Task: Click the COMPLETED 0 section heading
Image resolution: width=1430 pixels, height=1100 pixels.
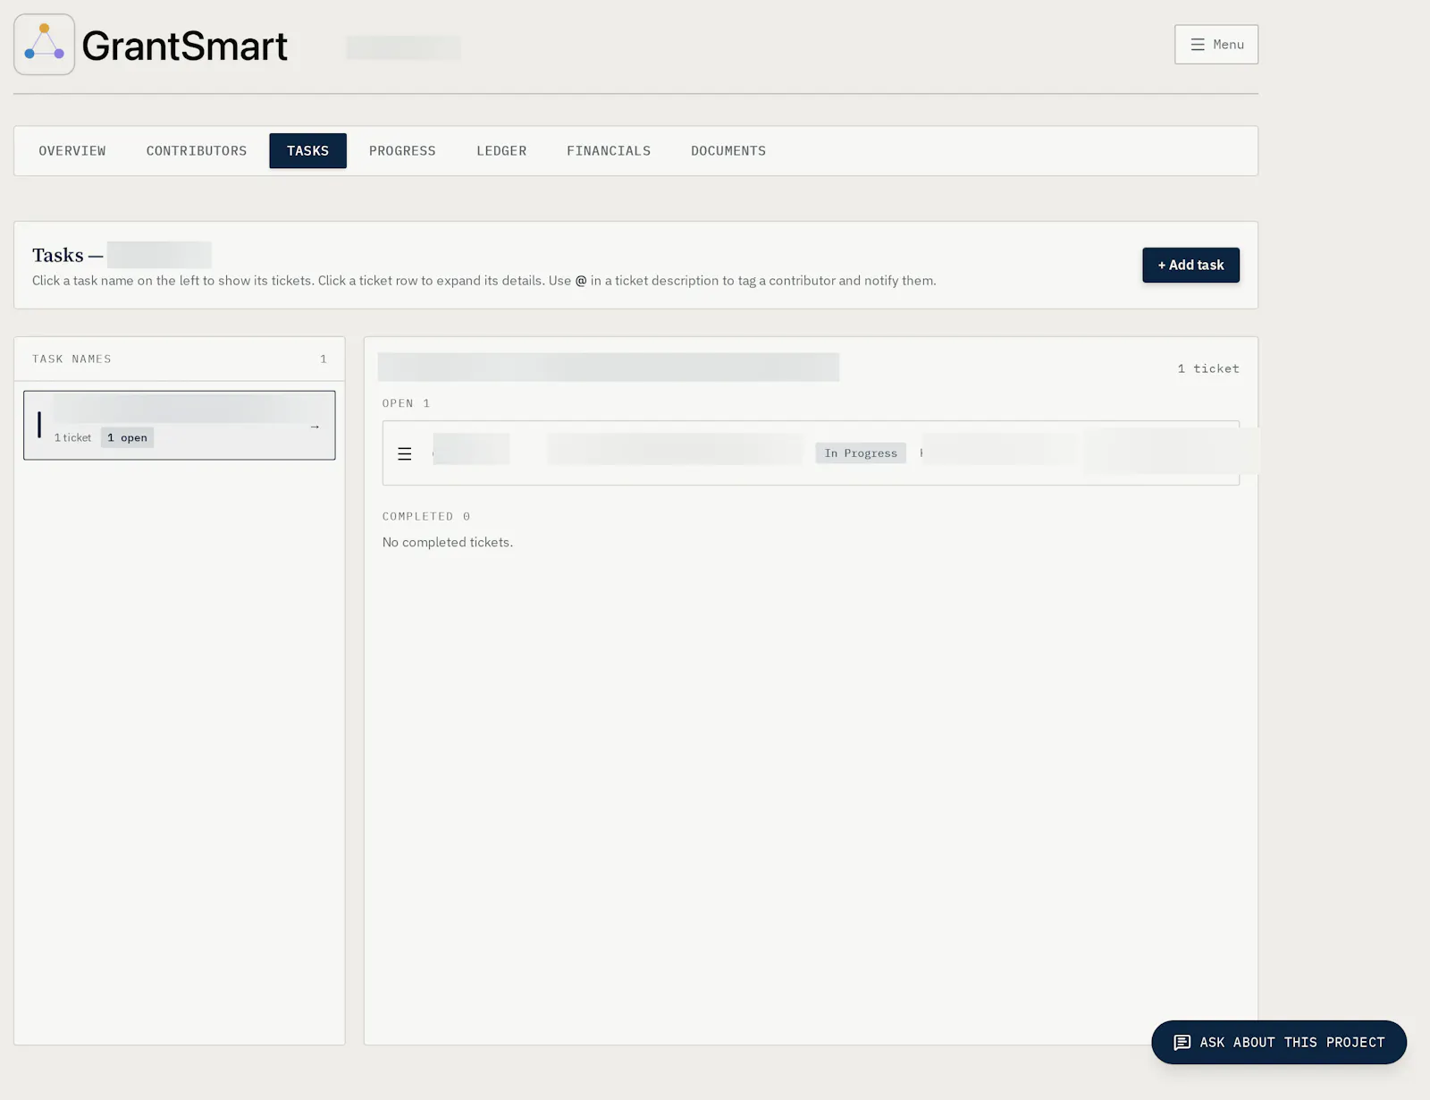Action: 426,516
